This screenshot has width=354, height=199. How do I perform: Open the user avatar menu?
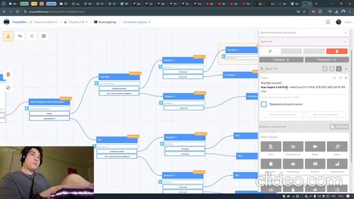click(339, 22)
